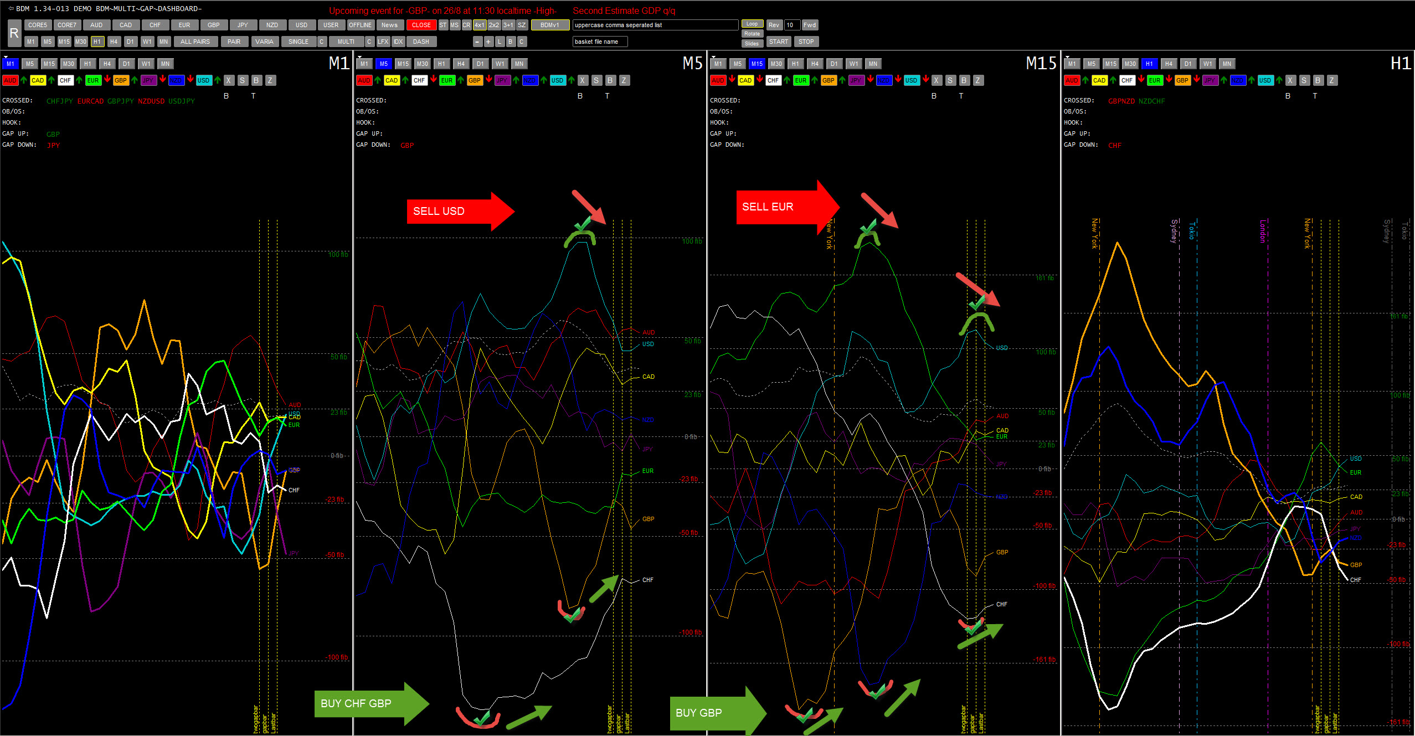Screen dimensions: 1415x736
Task: Click the DASH button
Action: [421, 42]
